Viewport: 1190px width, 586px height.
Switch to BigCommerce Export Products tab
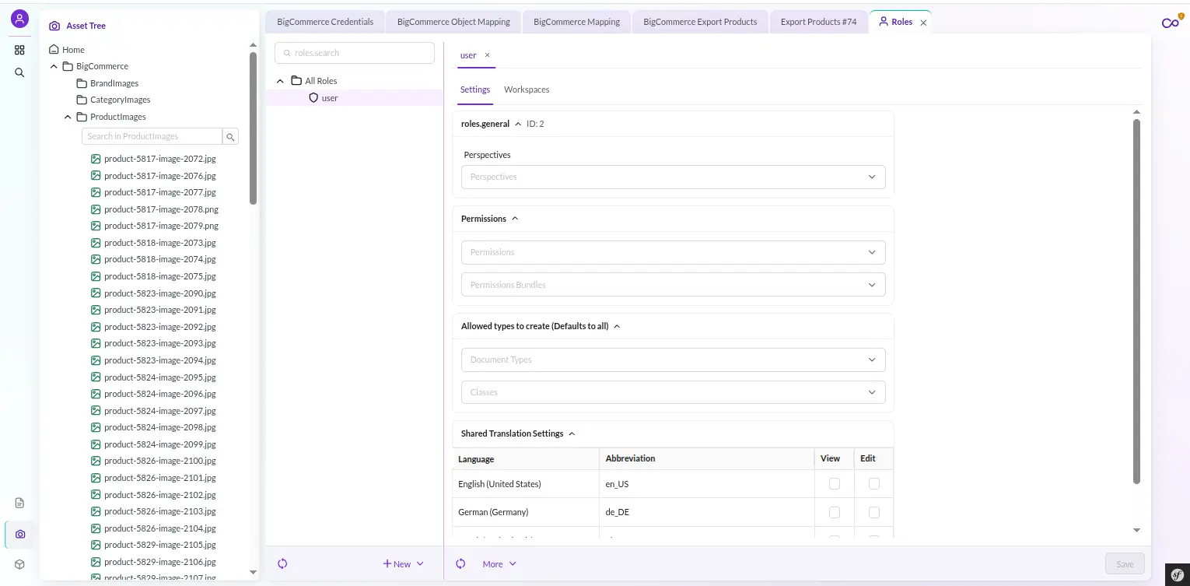(x=700, y=22)
